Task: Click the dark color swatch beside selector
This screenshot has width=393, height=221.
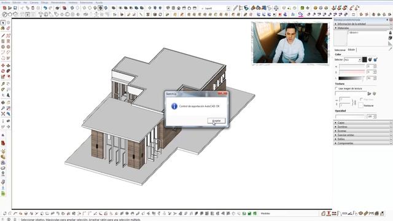Action: pyautogui.click(x=364, y=60)
